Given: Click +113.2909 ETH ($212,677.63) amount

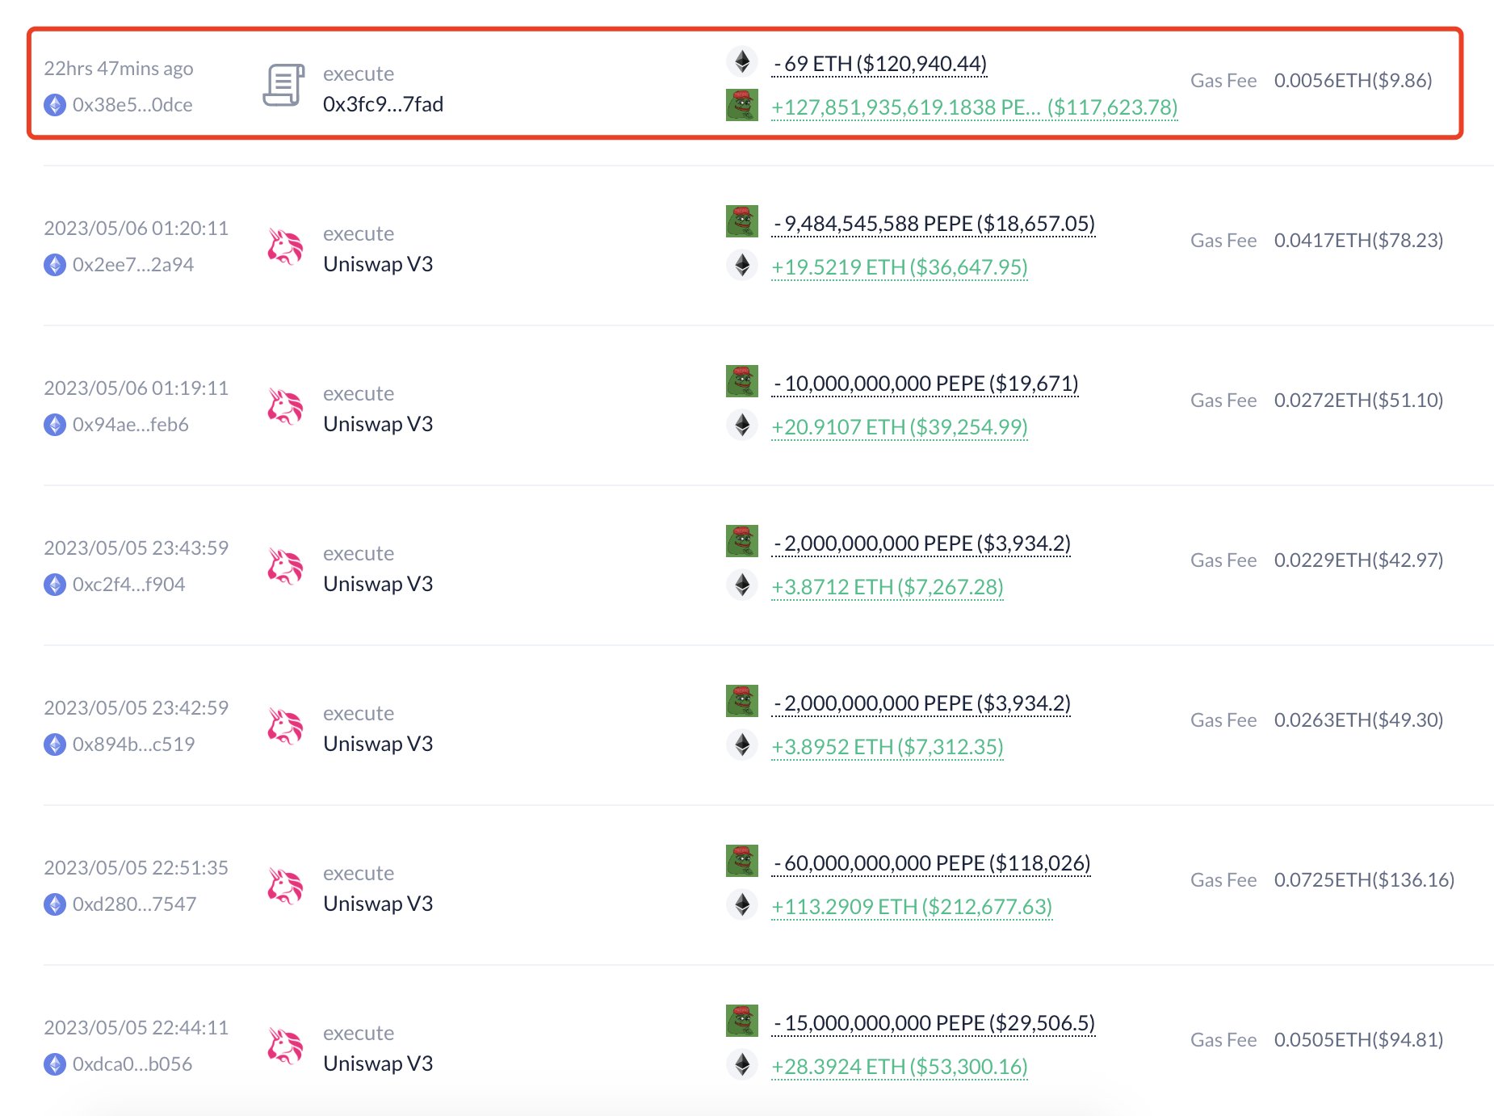Looking at the screenshot, I should [912, 906].
